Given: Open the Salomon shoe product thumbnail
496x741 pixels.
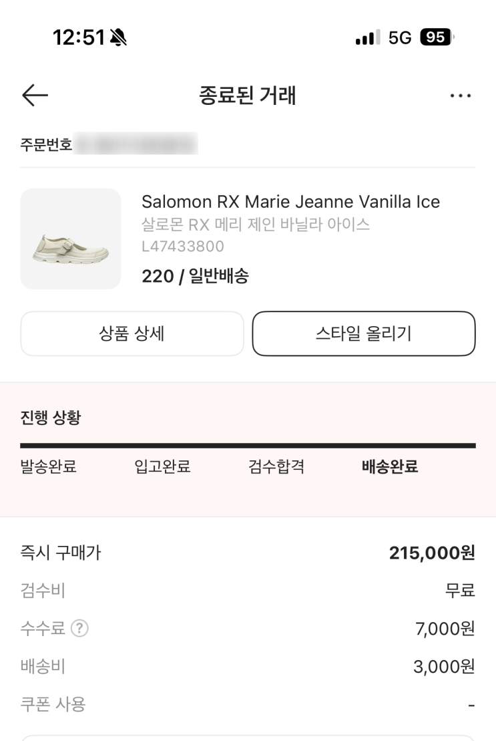Looking at the screenshot, I should point(71,239).
